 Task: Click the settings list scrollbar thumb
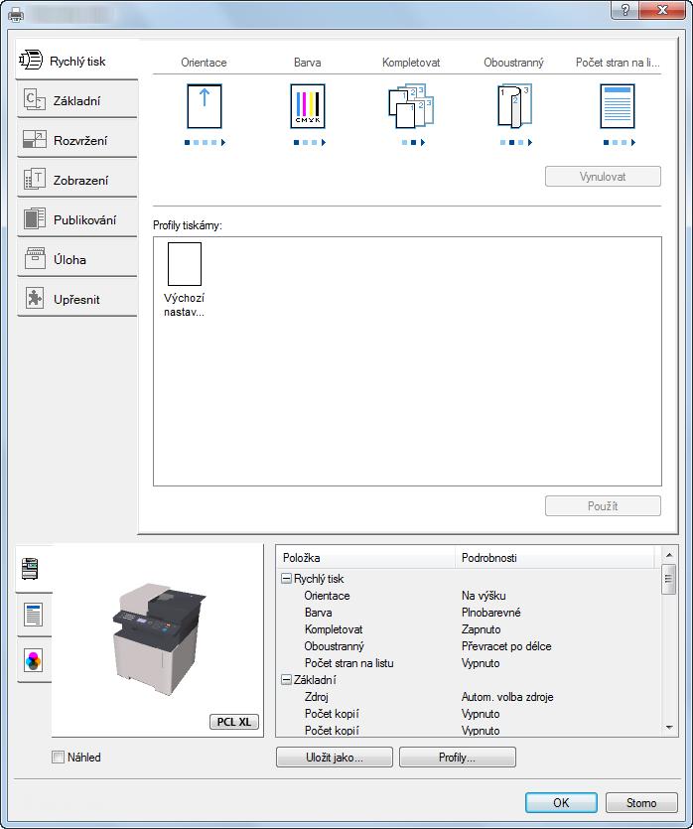tap(669, 579)
